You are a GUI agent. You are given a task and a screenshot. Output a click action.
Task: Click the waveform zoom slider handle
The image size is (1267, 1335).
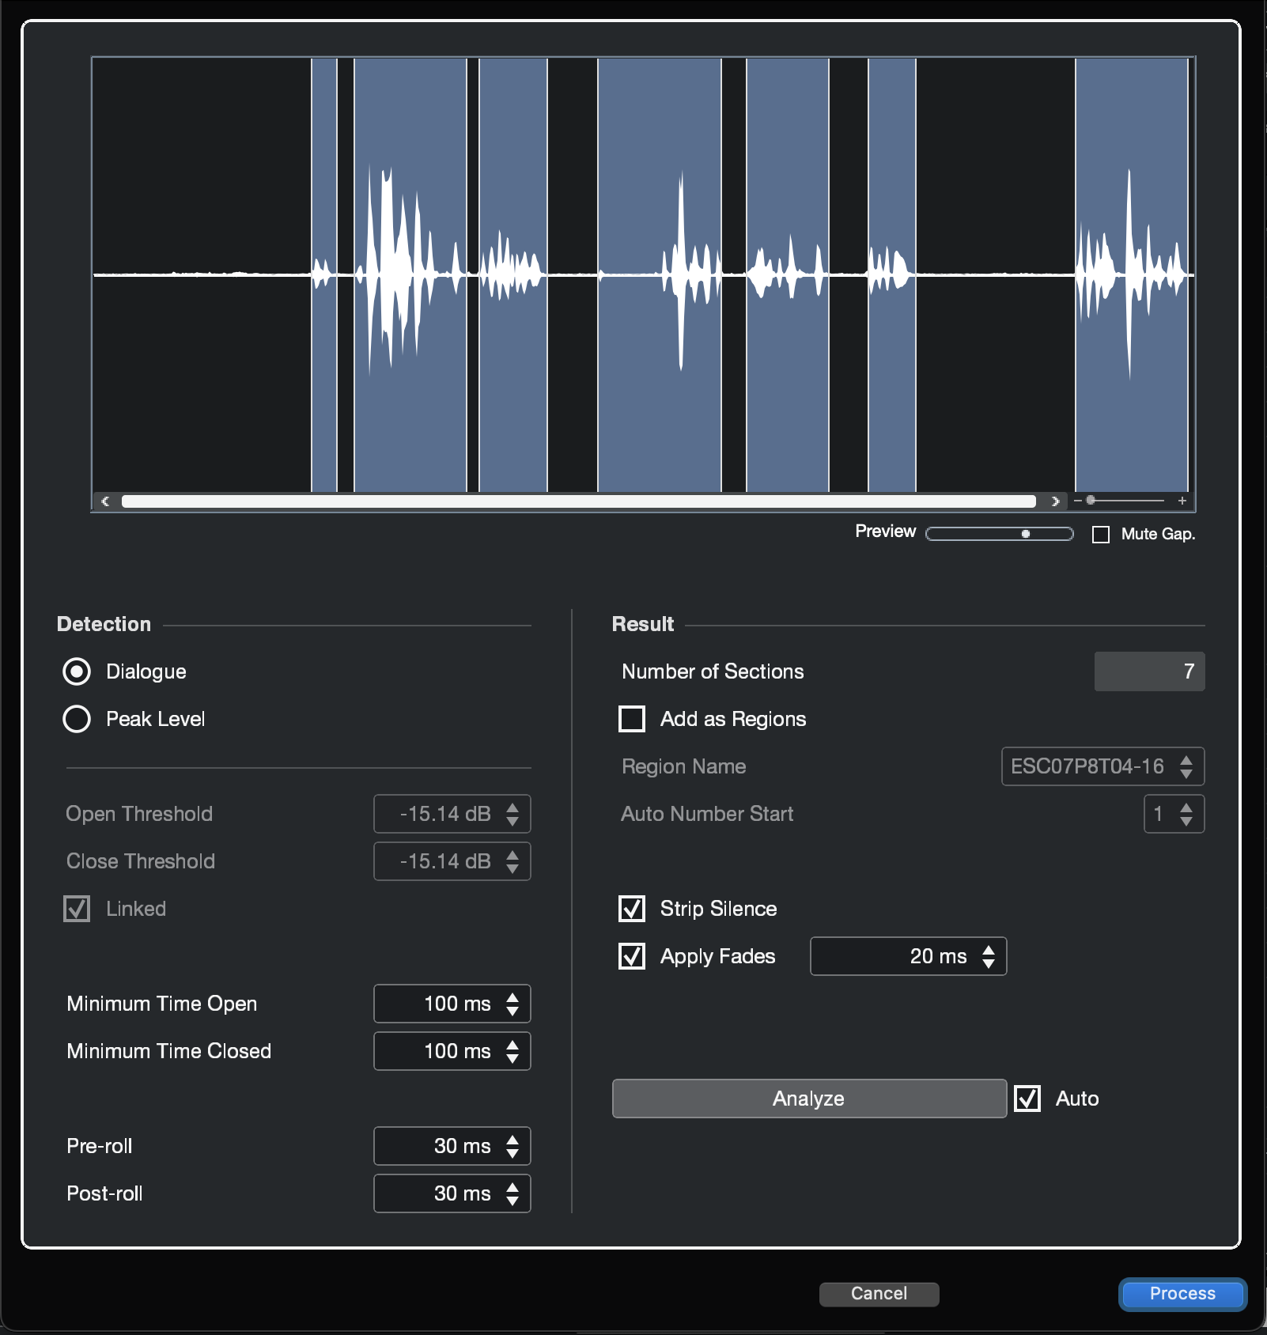1091,500
